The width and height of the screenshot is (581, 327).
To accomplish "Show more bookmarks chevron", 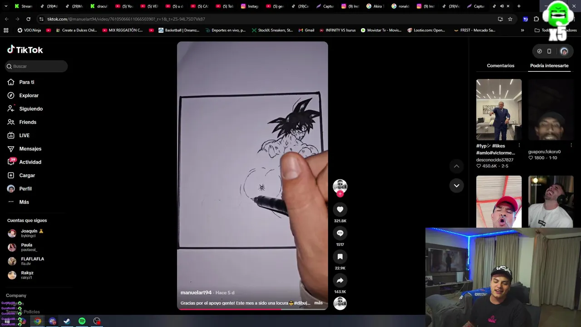I will [522, 30].
